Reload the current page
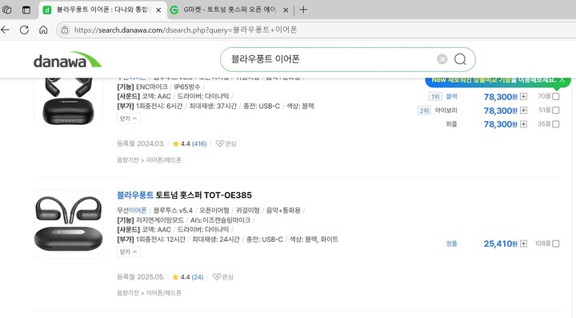576x318 pixels. (24, 30)
